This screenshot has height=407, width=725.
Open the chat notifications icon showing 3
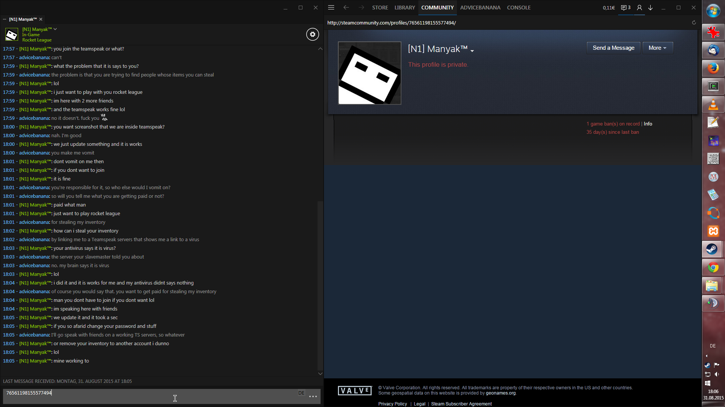point(626,8)
